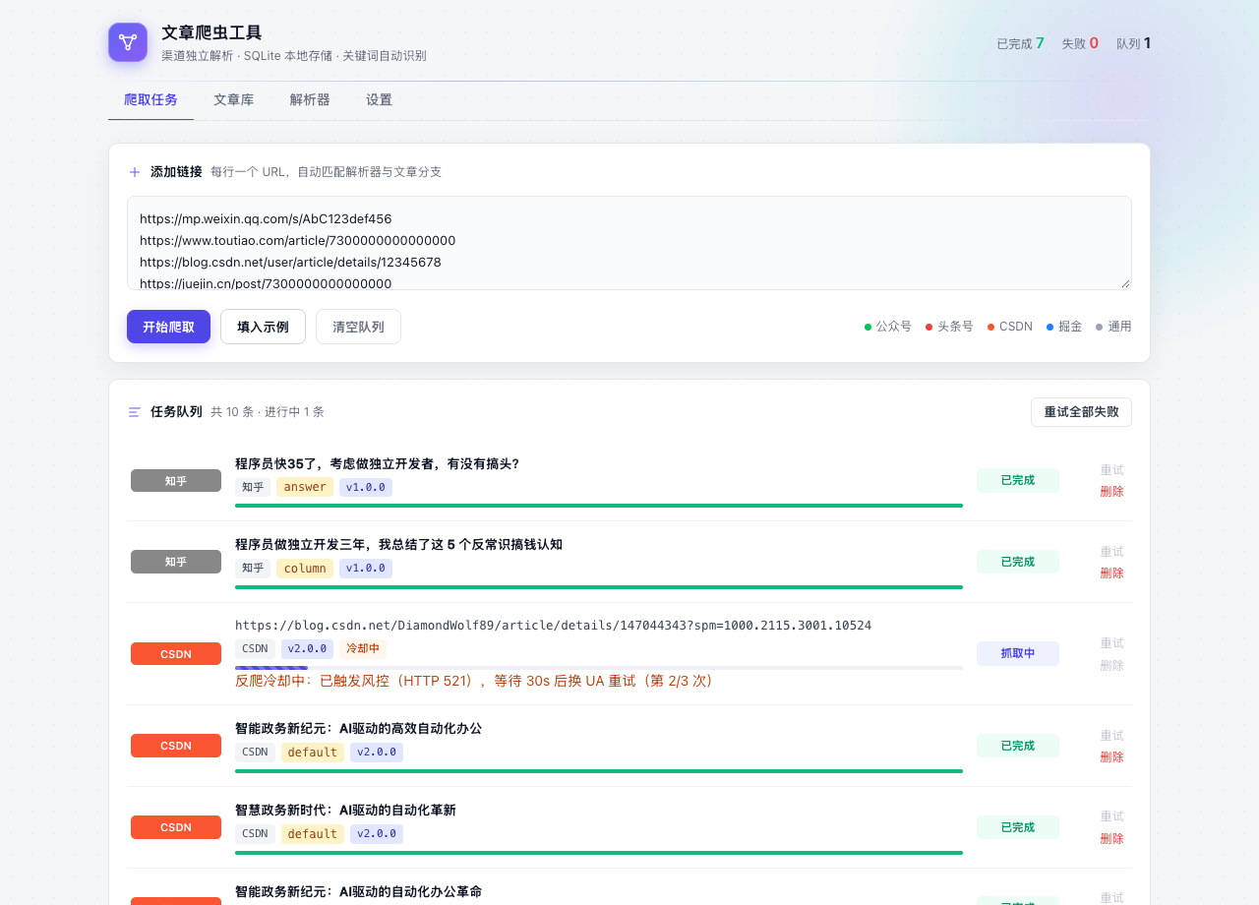This screenshot has height=905, width=1259.
Task: Click the title 智能政务新纪元：AI驱动的自动化办公革命
Action: point(358,891)
